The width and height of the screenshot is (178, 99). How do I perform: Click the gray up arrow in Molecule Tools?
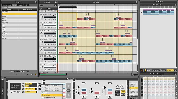coord(69,85)
